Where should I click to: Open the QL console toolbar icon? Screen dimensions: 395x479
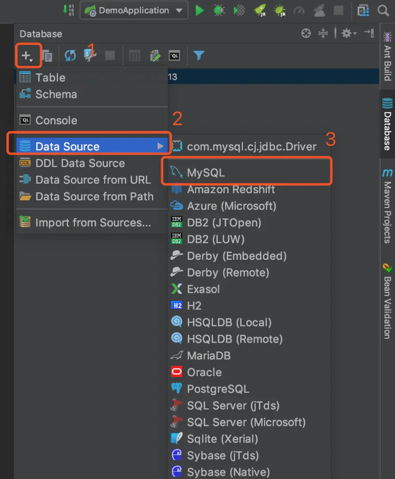[x=174, y=56]
